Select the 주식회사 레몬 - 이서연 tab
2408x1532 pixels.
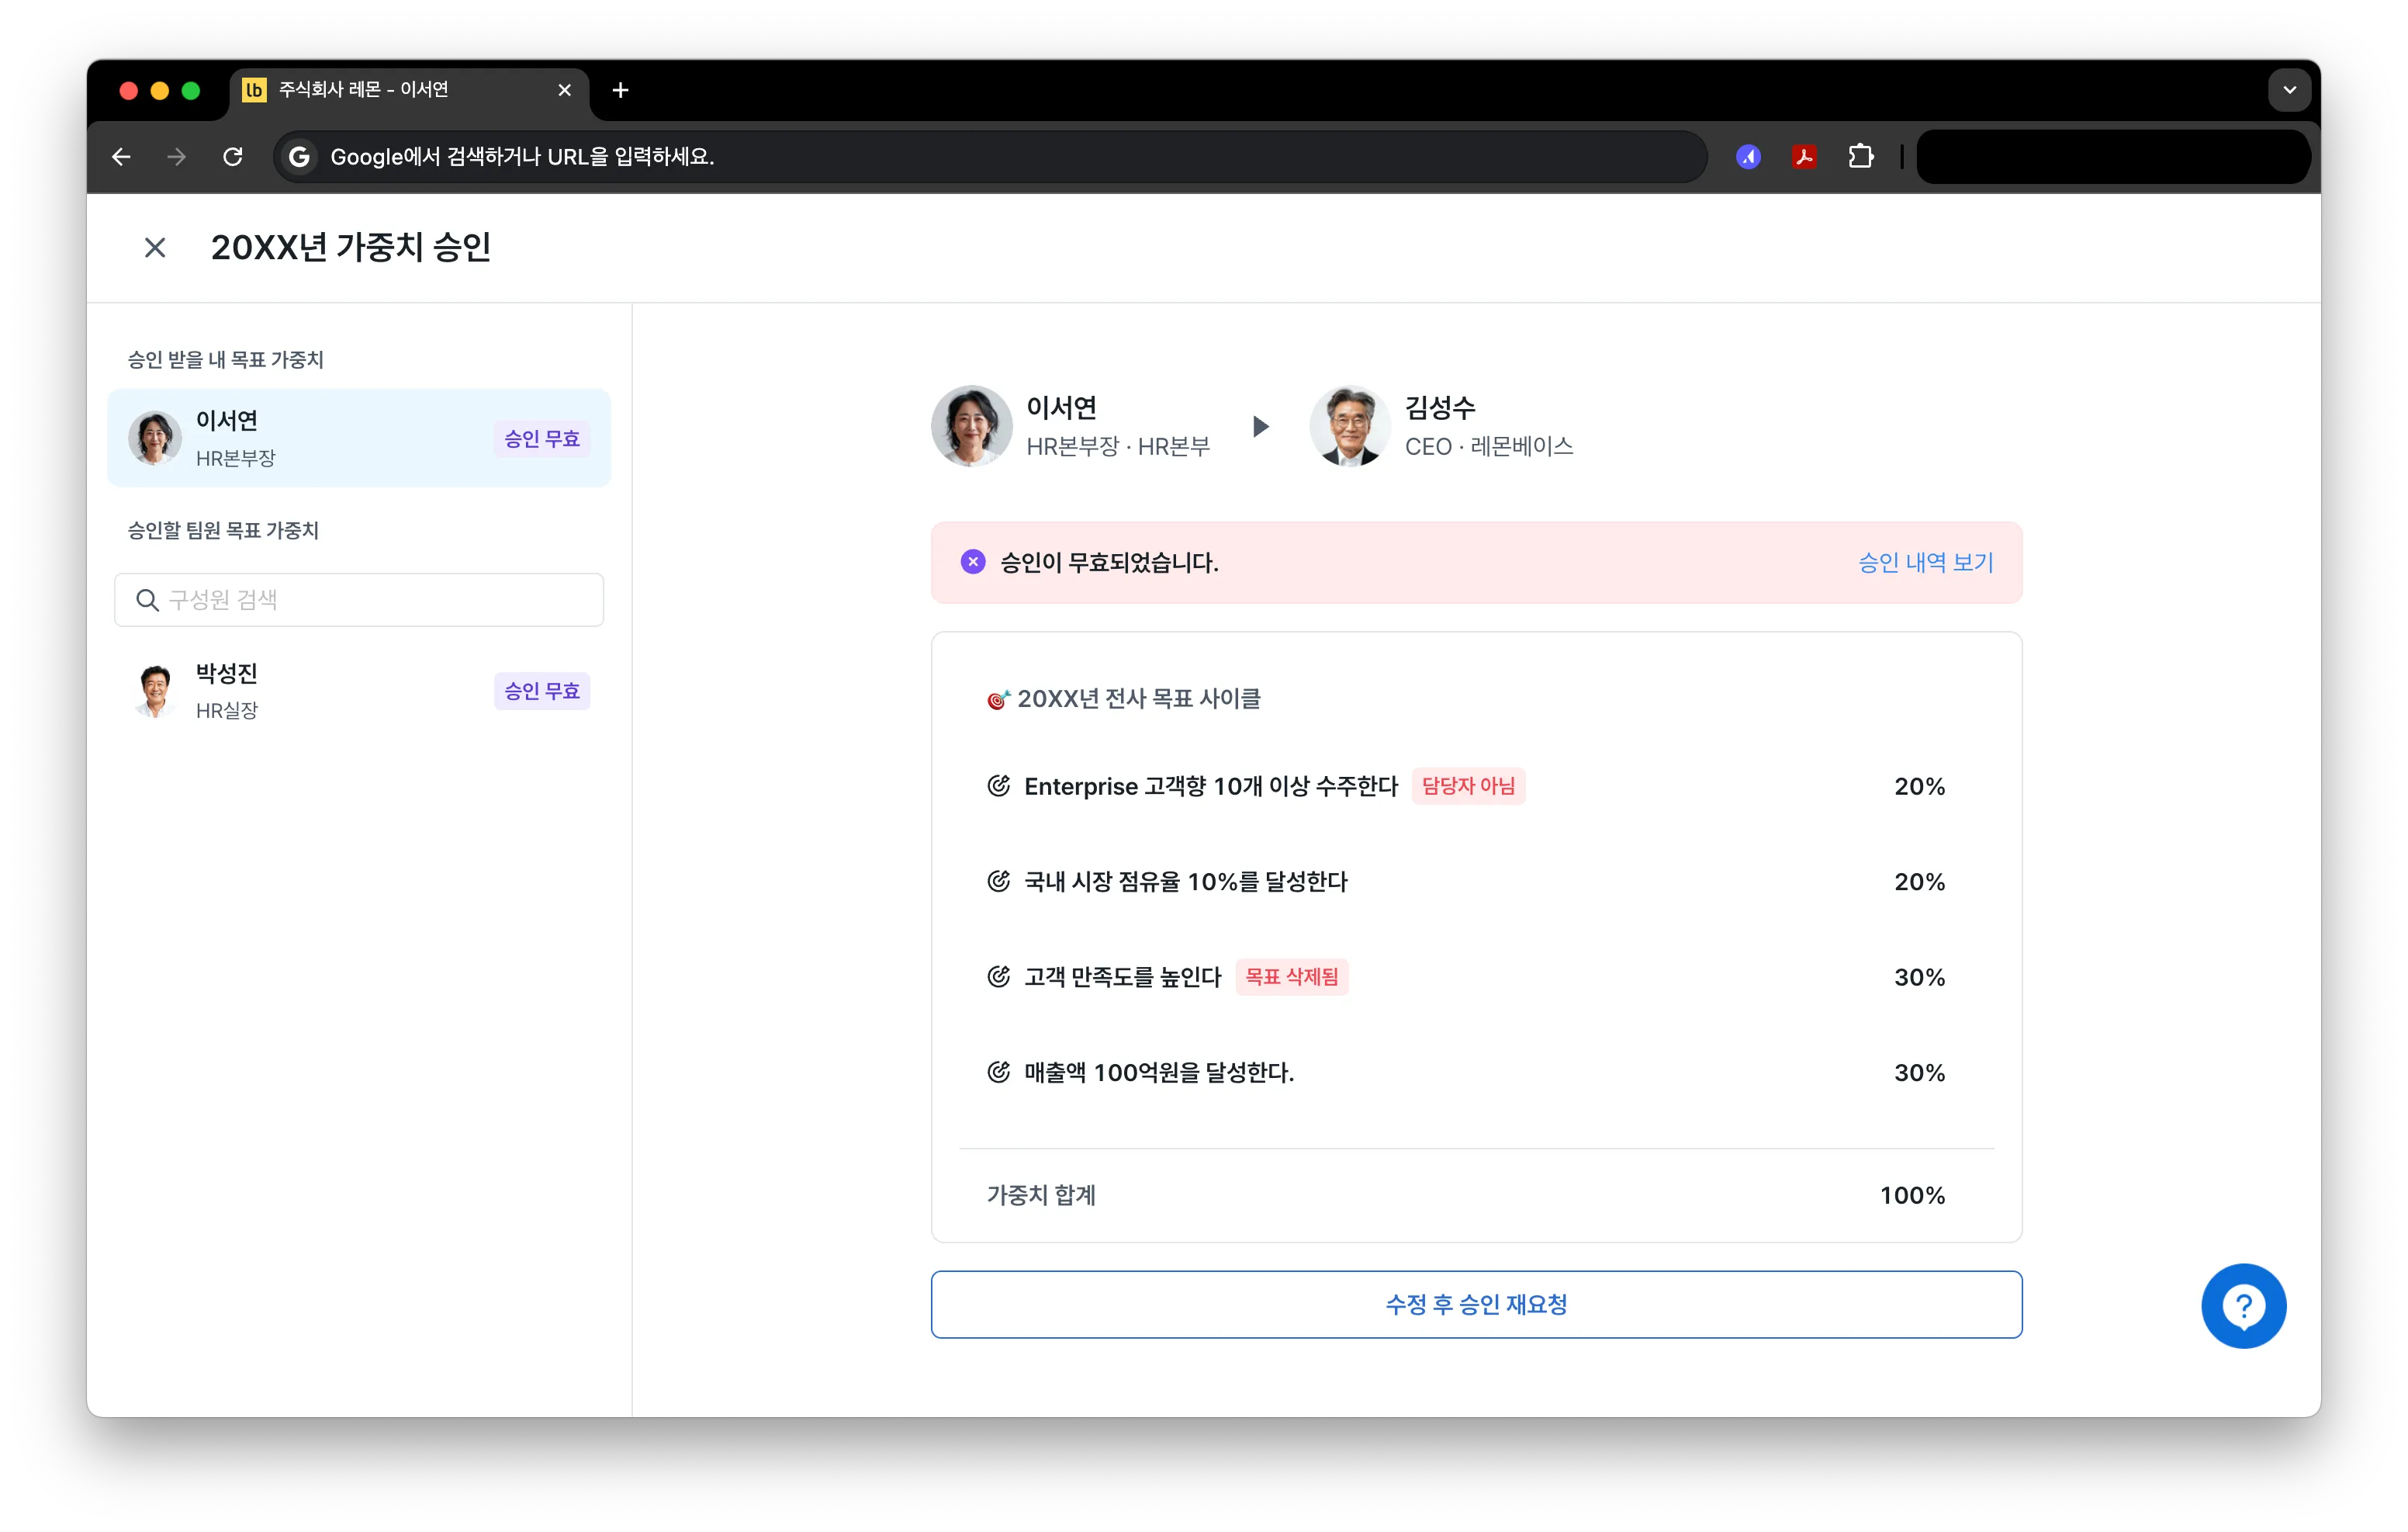click(409, 90)
